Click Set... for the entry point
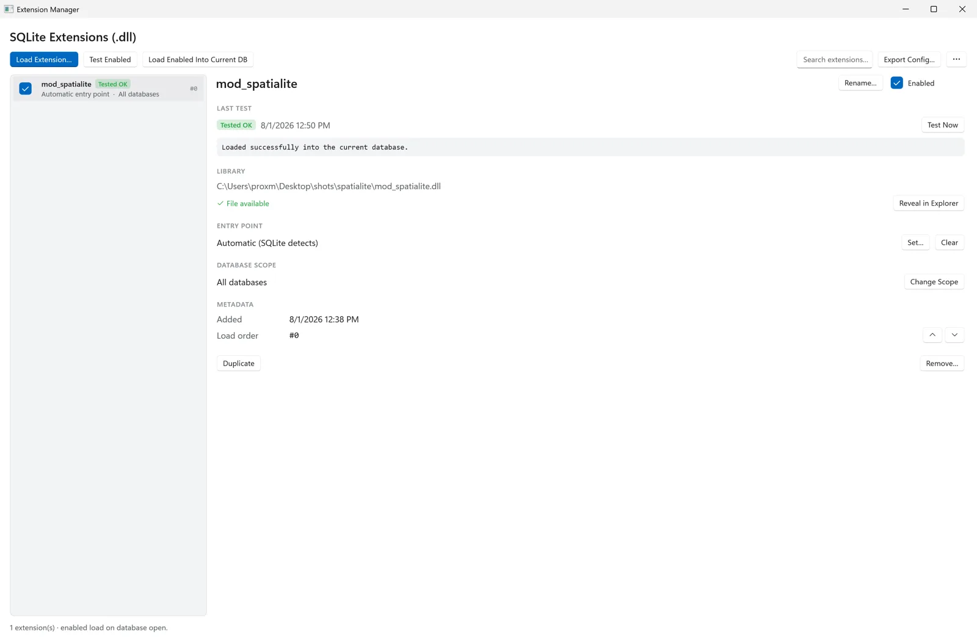 point(915,242)
